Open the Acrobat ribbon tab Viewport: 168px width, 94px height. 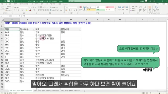pyautogui.click(x=65, y=4)
